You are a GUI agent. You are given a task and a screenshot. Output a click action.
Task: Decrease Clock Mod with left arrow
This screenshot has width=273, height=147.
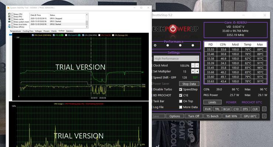[193, 65]
